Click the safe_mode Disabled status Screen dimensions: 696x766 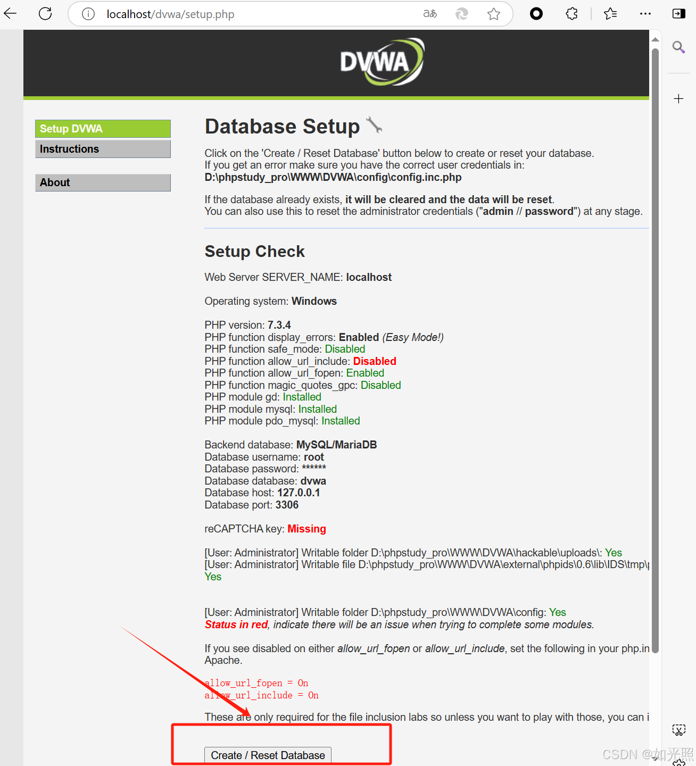pos(345,349)
